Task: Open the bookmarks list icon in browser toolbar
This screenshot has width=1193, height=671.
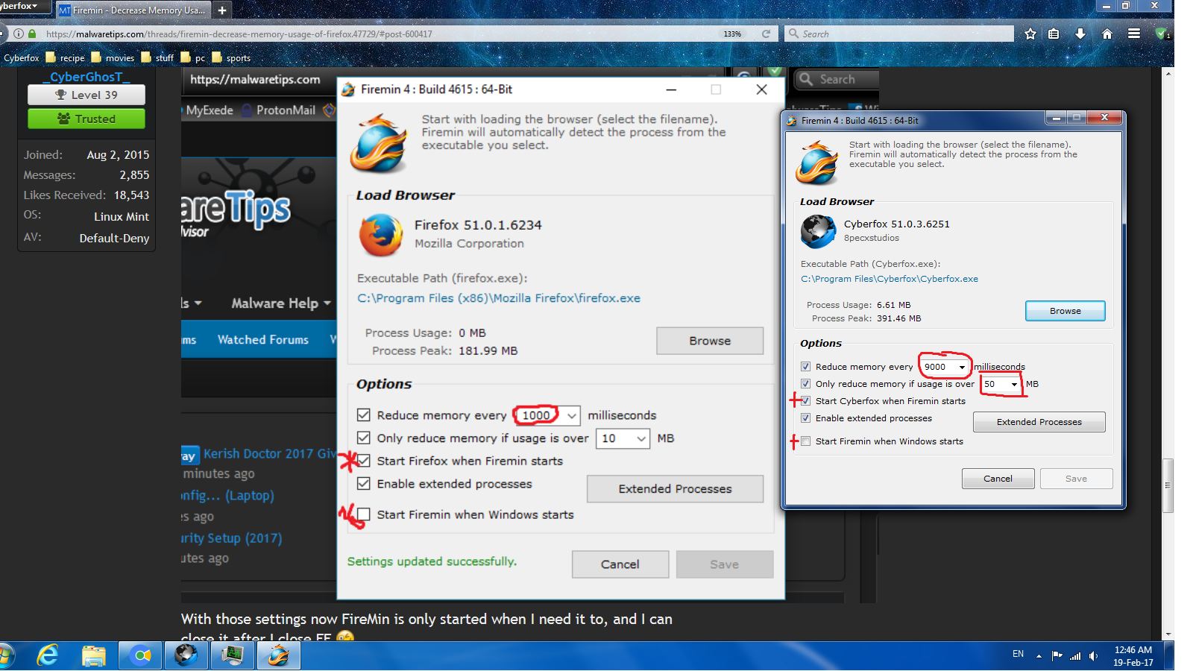Action: tap(1054, 34)
